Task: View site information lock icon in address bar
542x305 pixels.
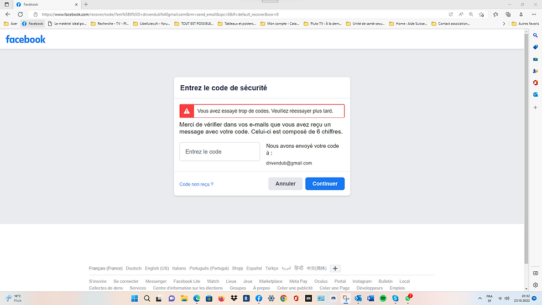Action: [35, 14]
